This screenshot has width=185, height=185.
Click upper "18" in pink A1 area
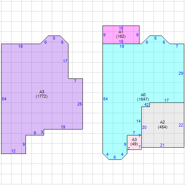(x=121, y=28)
